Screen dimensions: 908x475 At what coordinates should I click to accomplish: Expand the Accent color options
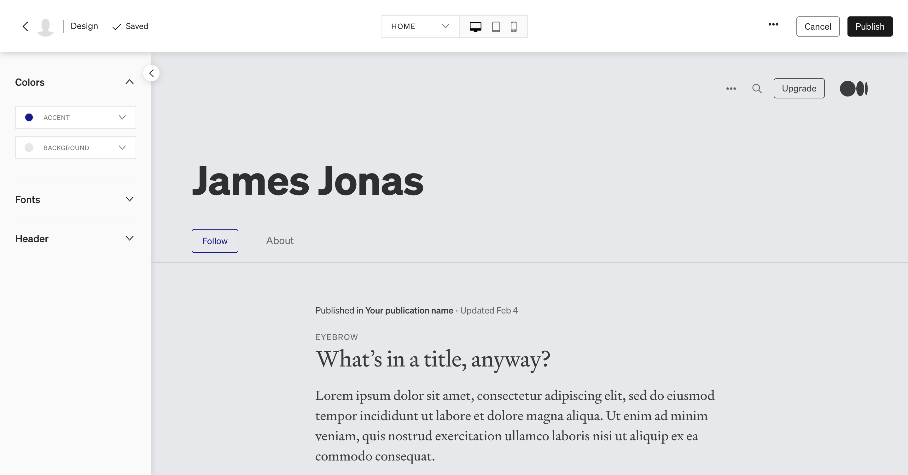(x=122, y=117)
